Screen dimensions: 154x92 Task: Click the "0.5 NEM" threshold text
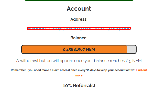coord(134,61)
